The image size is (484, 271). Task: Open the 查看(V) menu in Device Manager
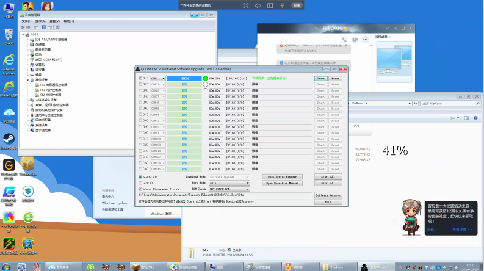pos(54,21)
